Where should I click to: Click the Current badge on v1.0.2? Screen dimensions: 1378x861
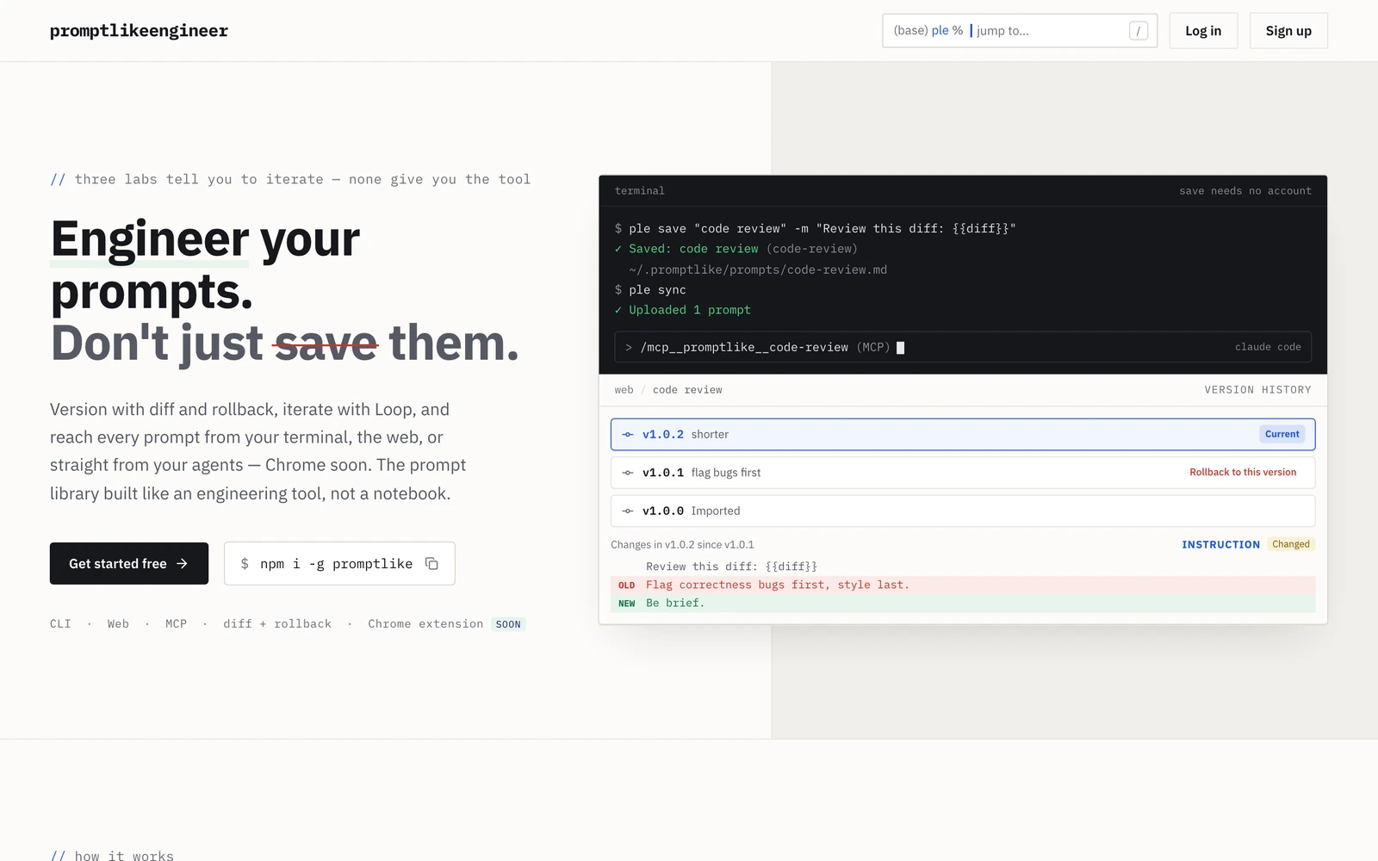tap(1282, 435)
